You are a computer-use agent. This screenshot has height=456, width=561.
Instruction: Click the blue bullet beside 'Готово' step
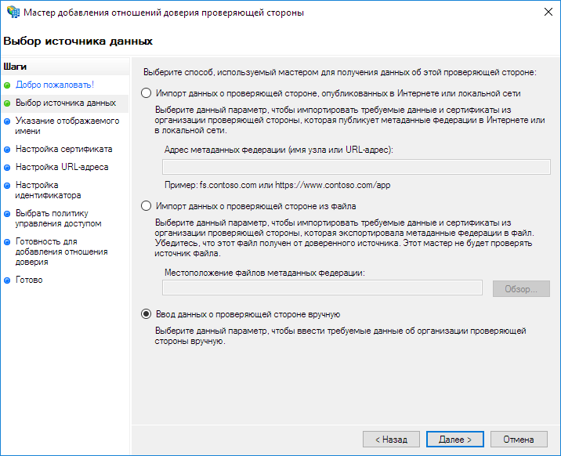(7, 280)
